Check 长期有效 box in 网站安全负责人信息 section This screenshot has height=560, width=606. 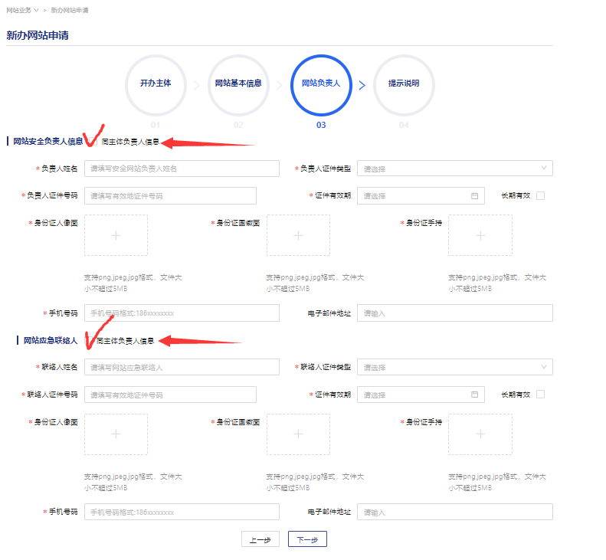coord(540,196)
